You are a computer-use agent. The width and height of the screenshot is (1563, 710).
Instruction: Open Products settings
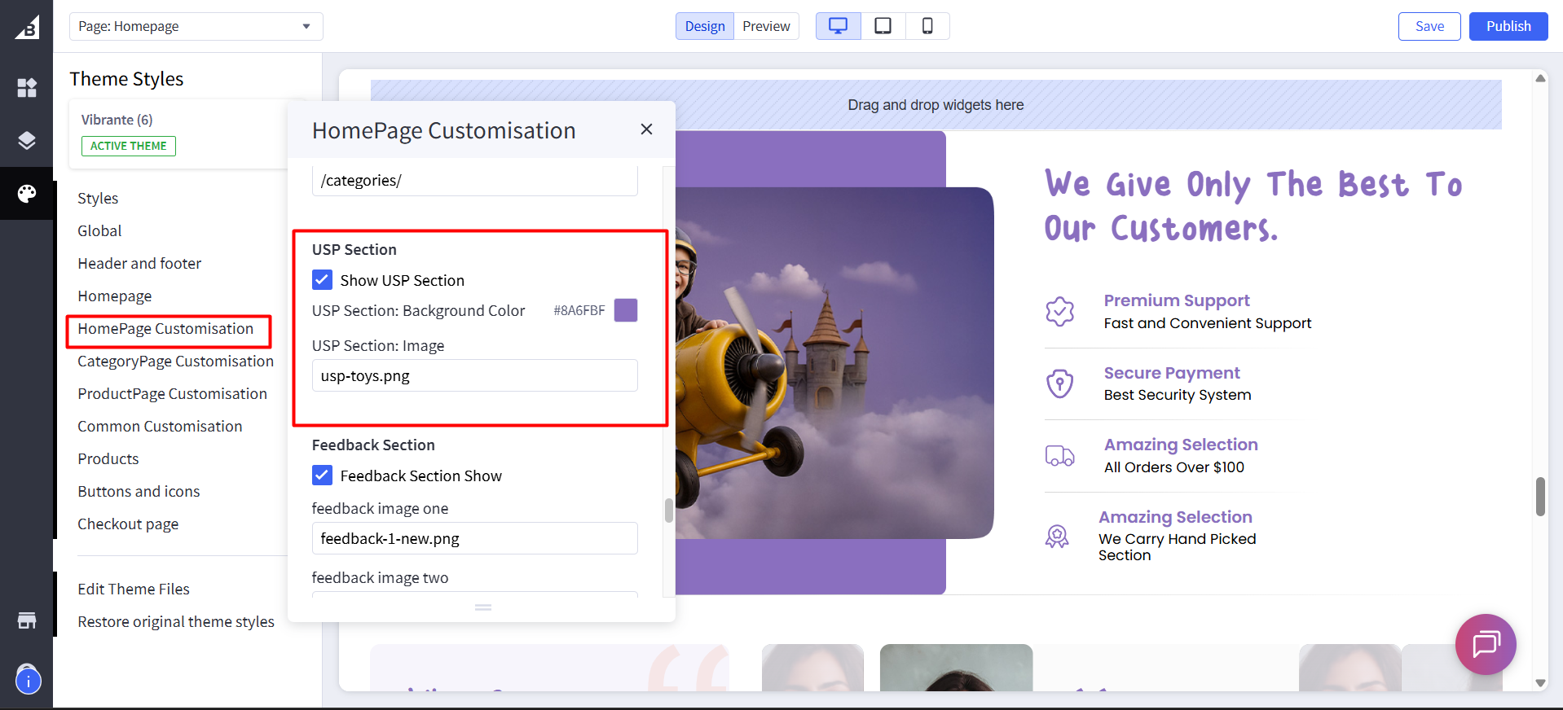pyautogui.click(x=108, y=459)
